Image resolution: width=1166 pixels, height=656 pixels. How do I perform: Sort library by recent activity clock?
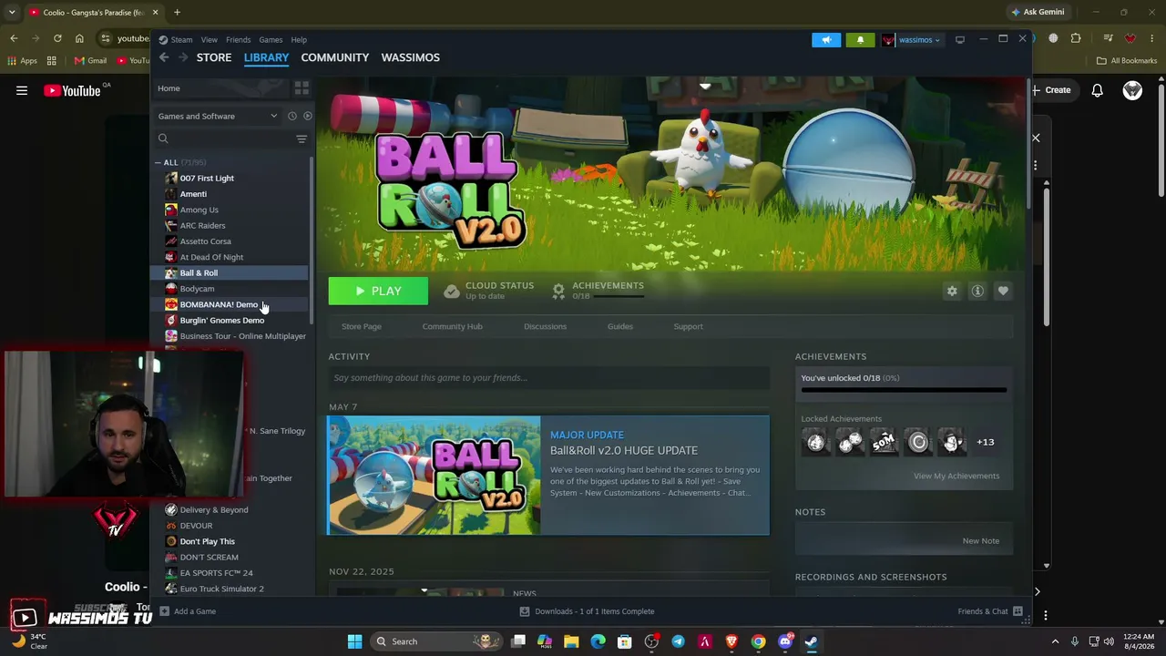(x=291, y=116)
